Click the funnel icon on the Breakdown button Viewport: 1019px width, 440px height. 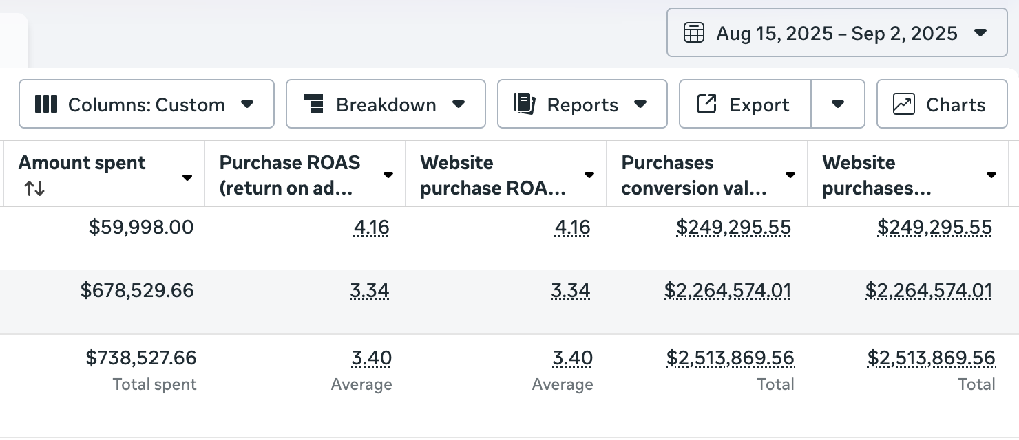[315, 104]
